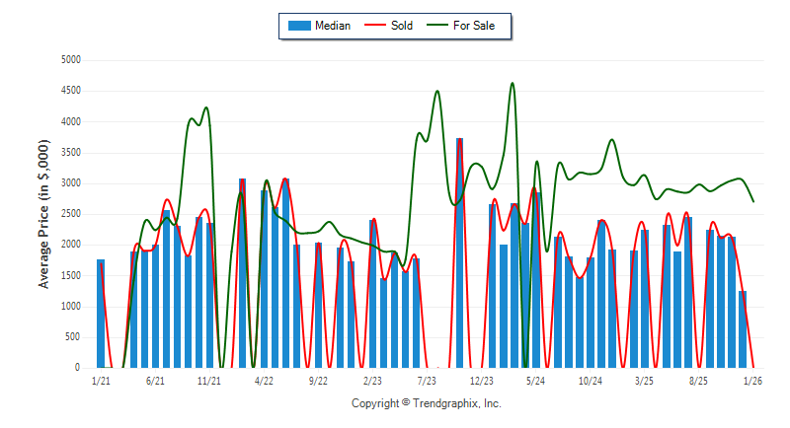The width and height of the screenshot is (790, 428).
Task: Click the 10/24 x-axis date label
Action: (590, 380)
